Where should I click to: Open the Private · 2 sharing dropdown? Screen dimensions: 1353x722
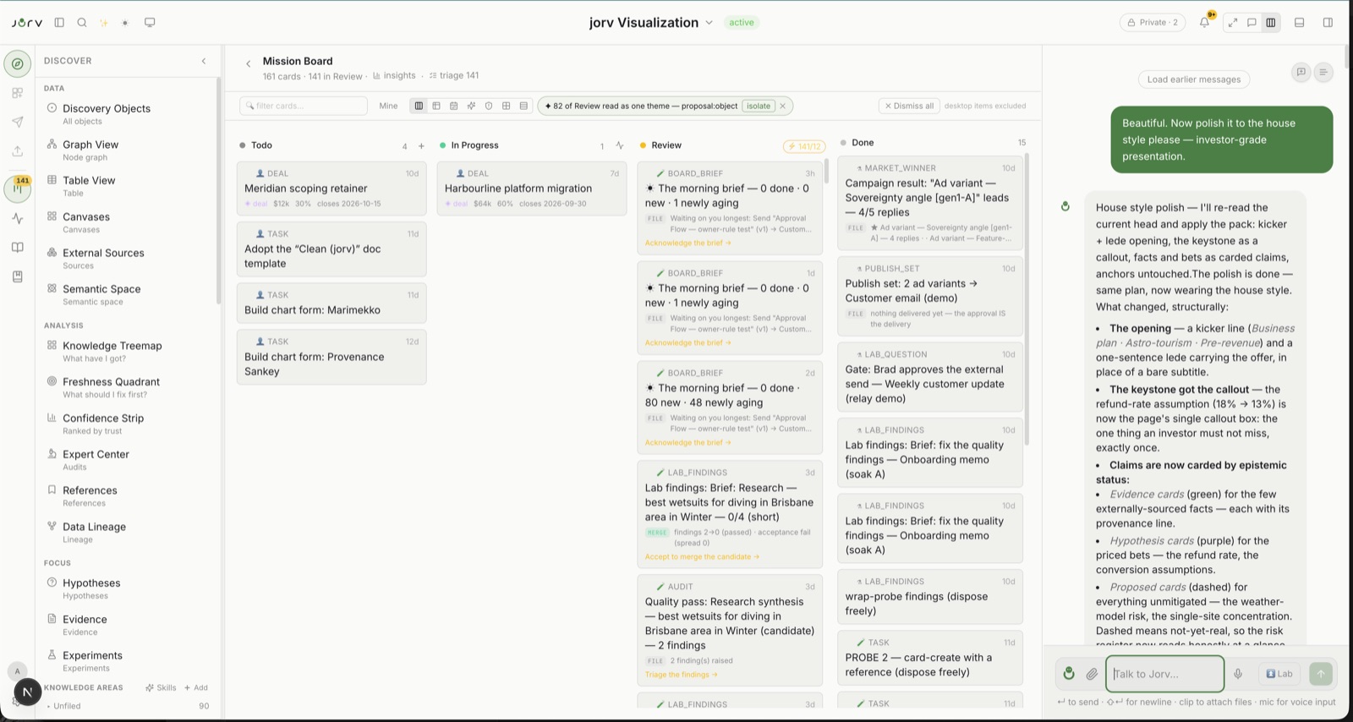(x=1153, y=23)
